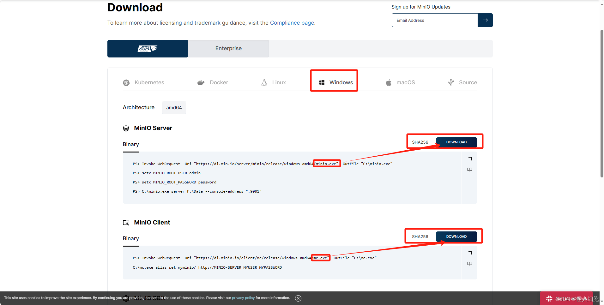The height and width of the screenshot is (305, 604).
Task: Click the MinIO Server heading
Action: 153,128
